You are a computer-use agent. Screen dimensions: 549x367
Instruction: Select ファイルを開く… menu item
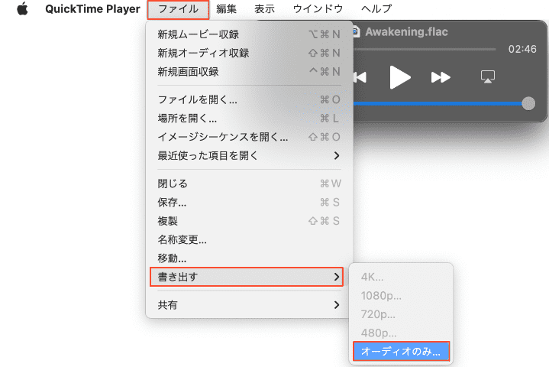coord(249,99)
